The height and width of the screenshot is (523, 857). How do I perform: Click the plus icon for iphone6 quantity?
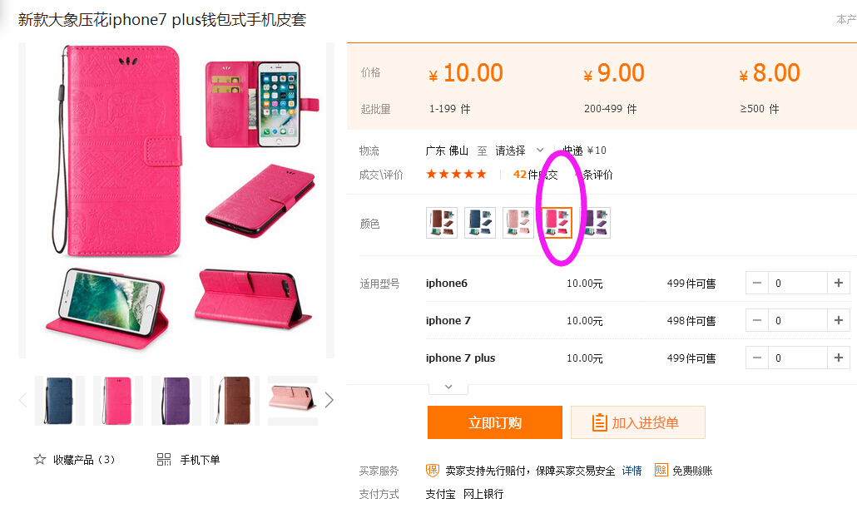[x=839, y=283]
